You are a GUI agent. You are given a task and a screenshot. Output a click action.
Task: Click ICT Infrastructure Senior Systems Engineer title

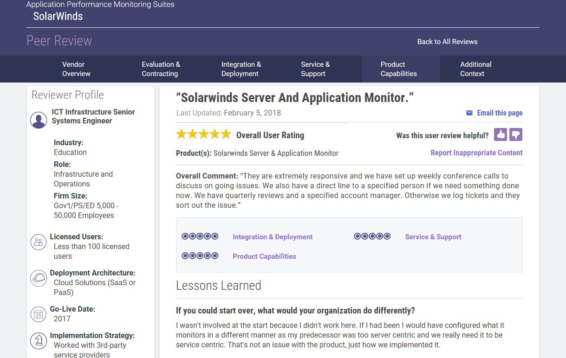click(93, 116)
